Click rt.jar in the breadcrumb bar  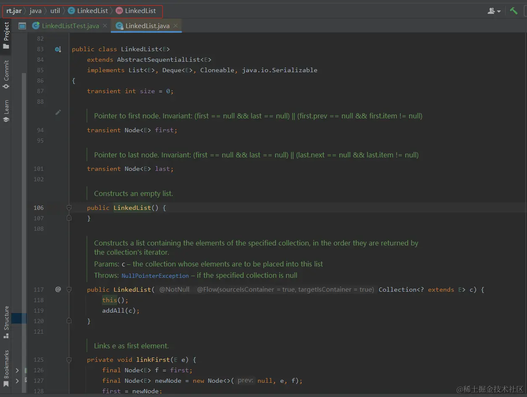pyautogui.click(x=14, y=11)
